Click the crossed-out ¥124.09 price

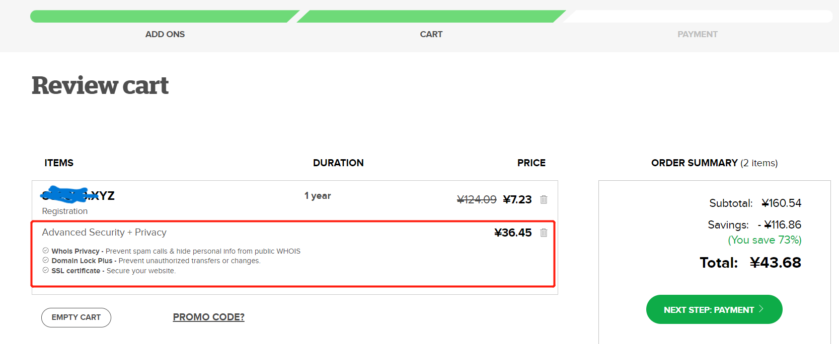click(x=477, y=199)
